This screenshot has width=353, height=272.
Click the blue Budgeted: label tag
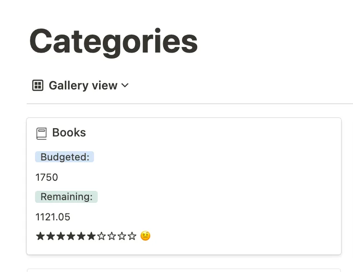(65, 157)
